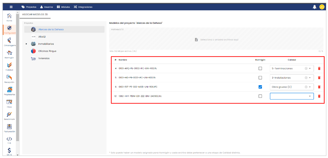Open Propietarios sidebar icon
The width and height of the screenshot is (328, 158).
[x=9, y=91]
